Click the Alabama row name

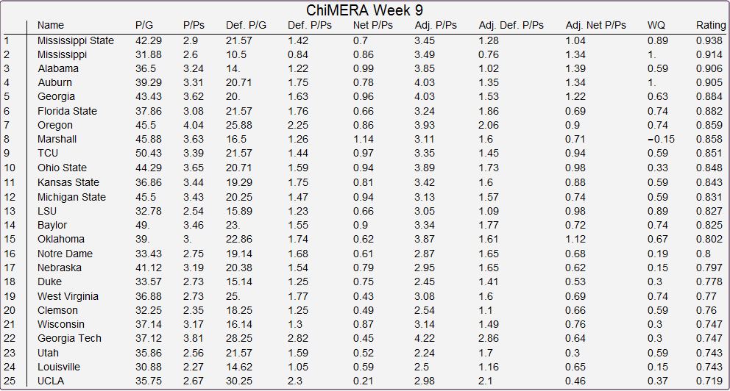point(58,69)
